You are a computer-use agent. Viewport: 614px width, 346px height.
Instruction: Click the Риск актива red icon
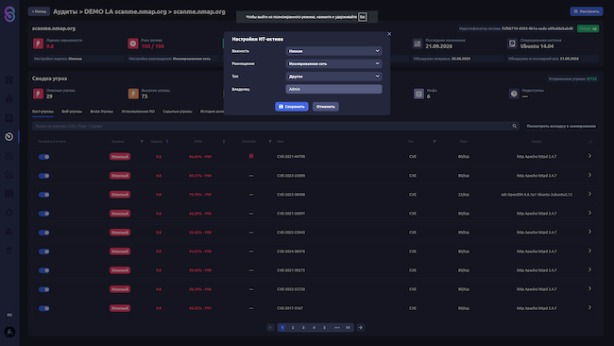133,43
